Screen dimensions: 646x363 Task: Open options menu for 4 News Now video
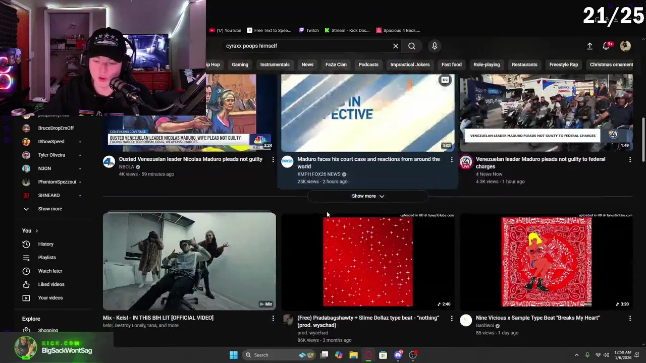[x=630, y=160]
